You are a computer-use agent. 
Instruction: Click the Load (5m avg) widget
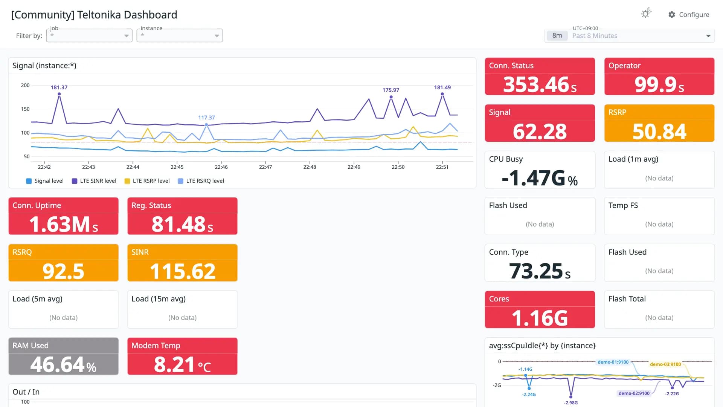tap(63, 309)
